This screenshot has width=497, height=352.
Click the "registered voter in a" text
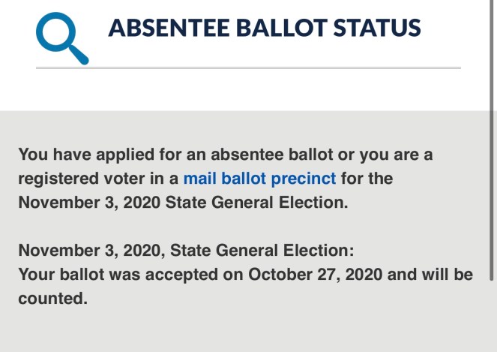(98, 179)
